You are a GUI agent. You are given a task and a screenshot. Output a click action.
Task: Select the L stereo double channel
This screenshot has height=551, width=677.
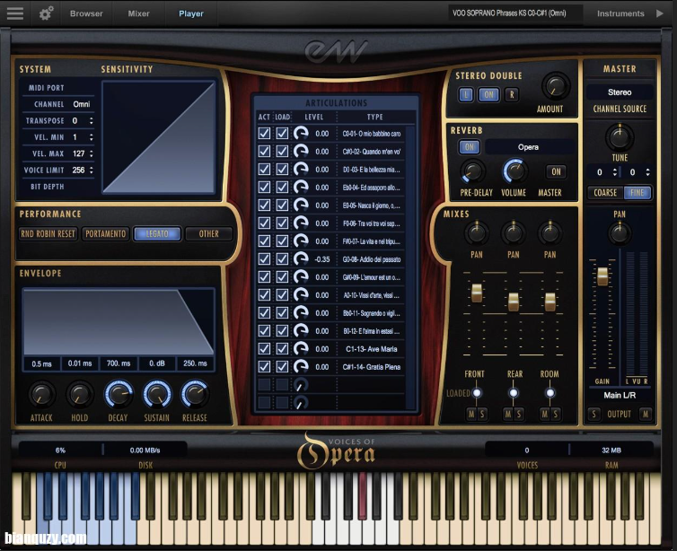pyautogui.click(x=466, y=94)
